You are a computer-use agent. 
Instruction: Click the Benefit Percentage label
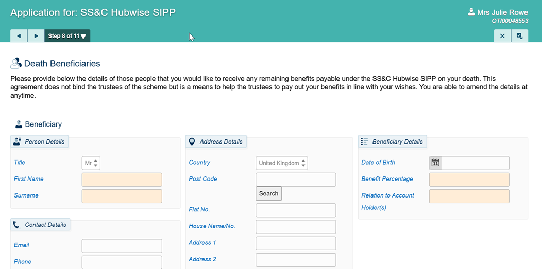387,179
